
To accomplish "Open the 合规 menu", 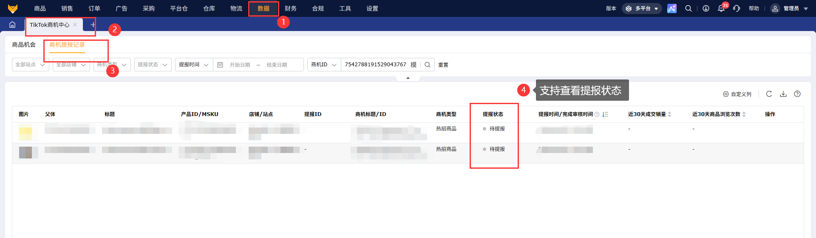I will tap(318, 8).
